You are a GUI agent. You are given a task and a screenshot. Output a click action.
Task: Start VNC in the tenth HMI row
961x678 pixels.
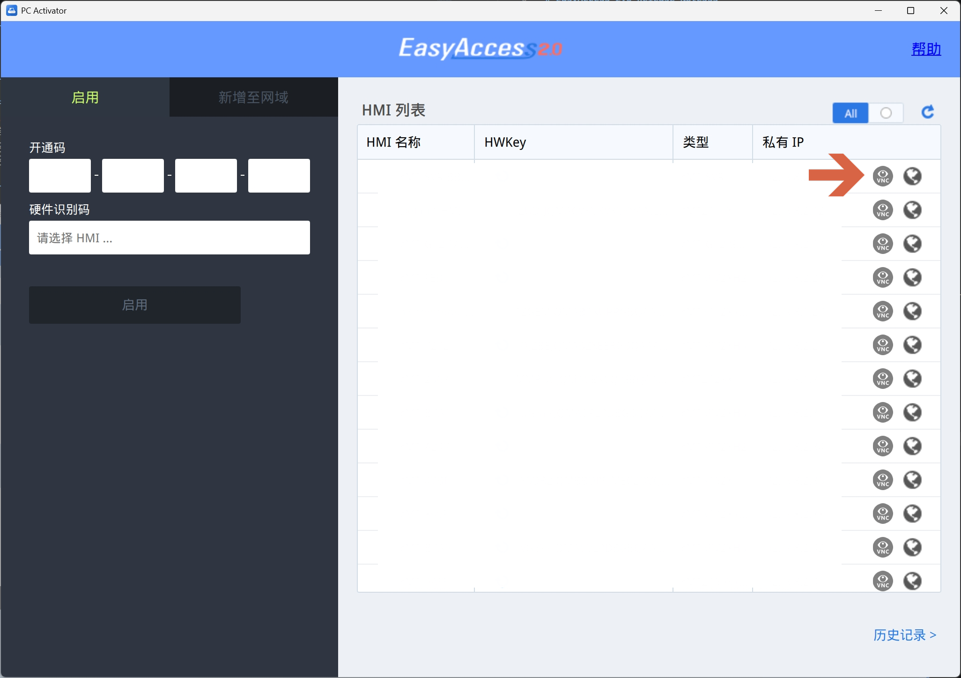click(x=883, y=480)
